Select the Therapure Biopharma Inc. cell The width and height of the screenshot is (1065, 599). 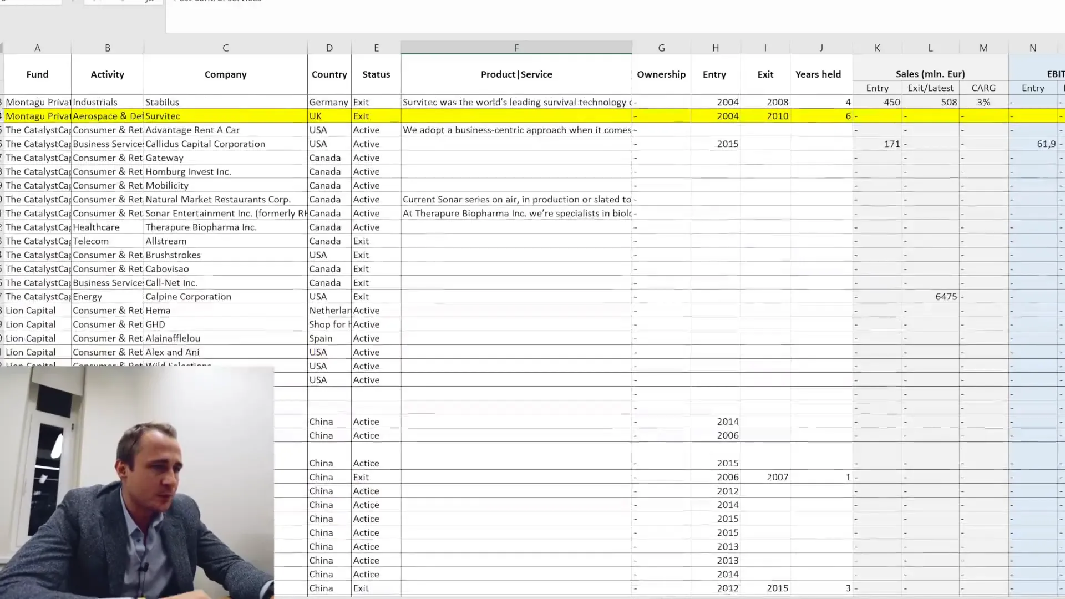click(x=225, y=227)
